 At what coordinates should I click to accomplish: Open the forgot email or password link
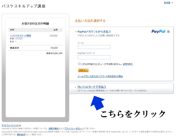pos(100,76)
